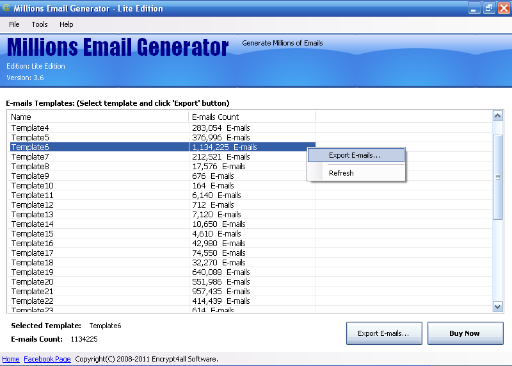512x366 pixels.
Task: Open the Home link
Action: coord(11,359)
